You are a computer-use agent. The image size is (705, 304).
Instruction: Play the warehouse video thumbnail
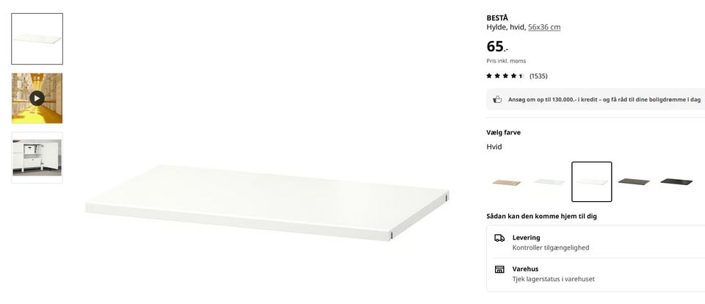pyautogui.click(x=37, y=98)
